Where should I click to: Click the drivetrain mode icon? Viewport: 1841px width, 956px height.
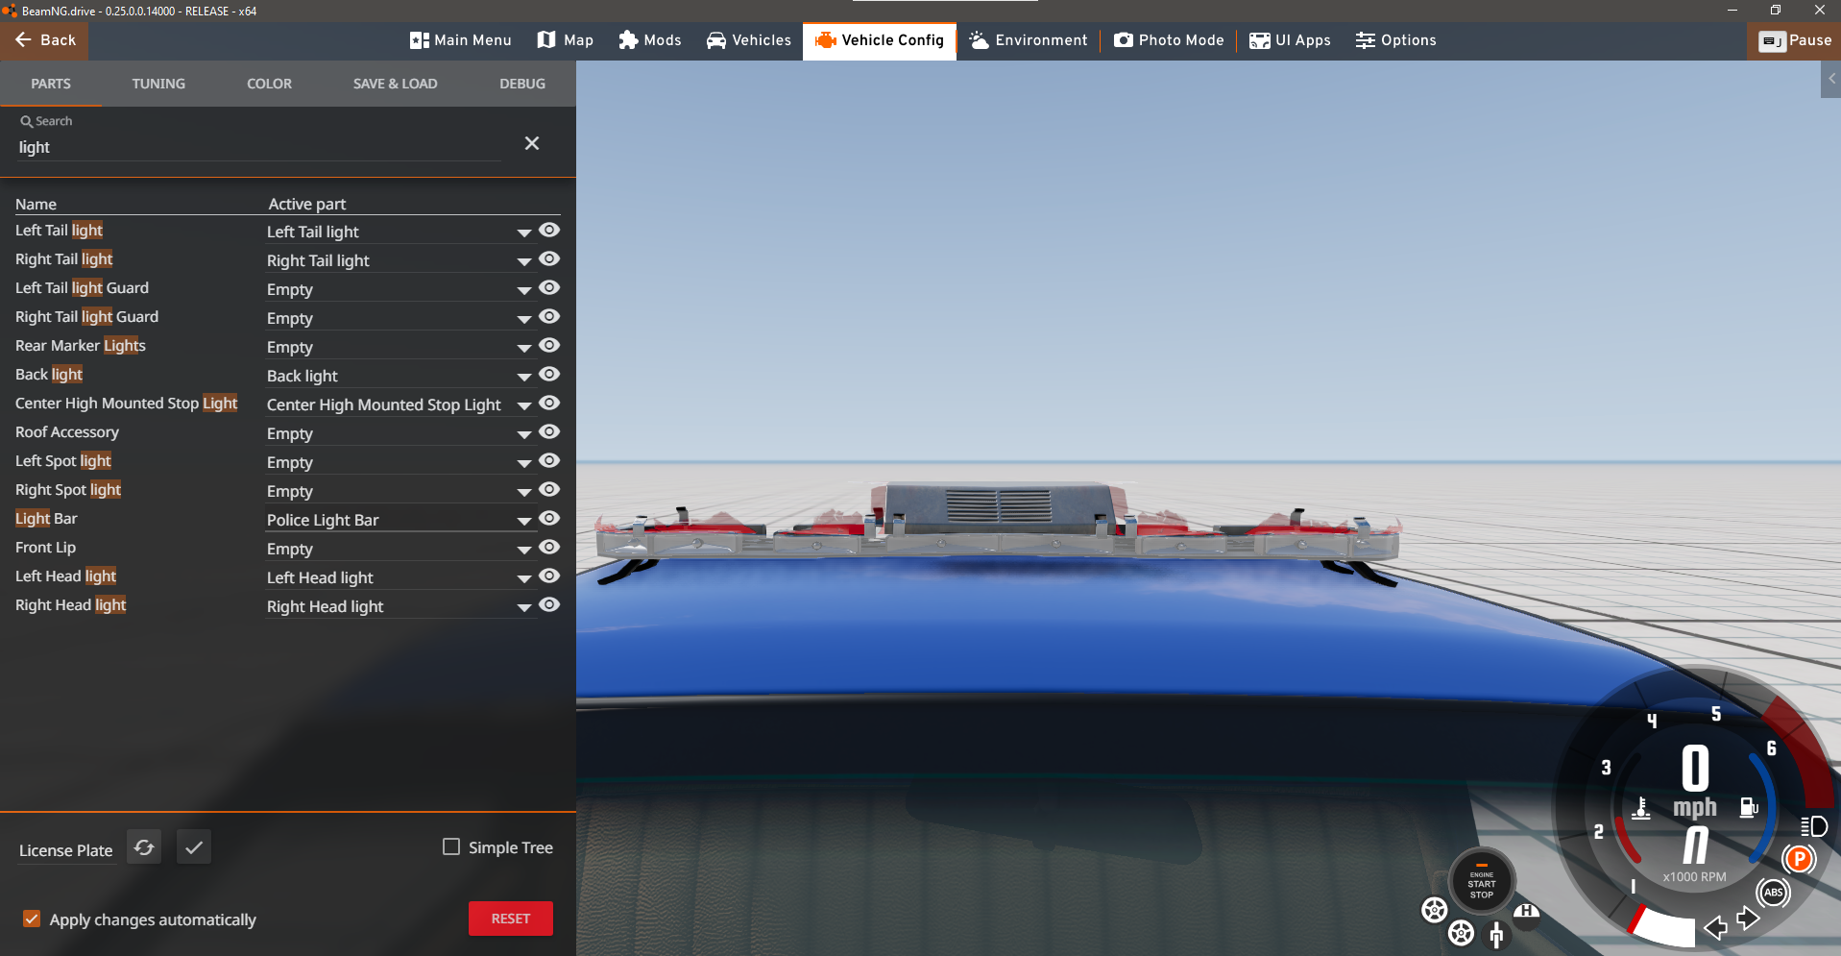[1496, 934]
